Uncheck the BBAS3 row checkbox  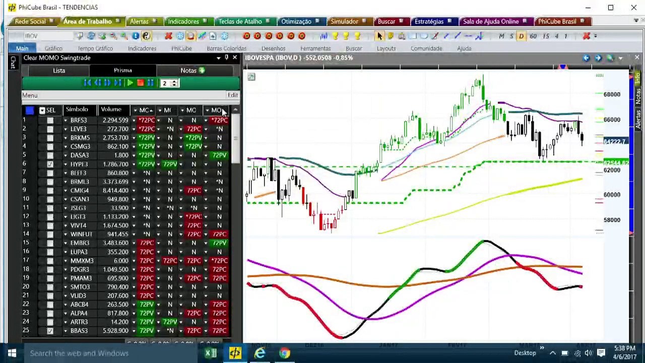[x=50, y=331]
